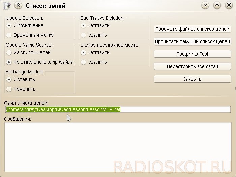Click Просмотр файлов списков цепей button
The width and height of the screenshot is (236, 177).
[x=193, y=29]
